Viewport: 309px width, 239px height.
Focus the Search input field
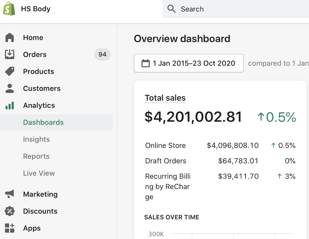[x=236, y=9]
